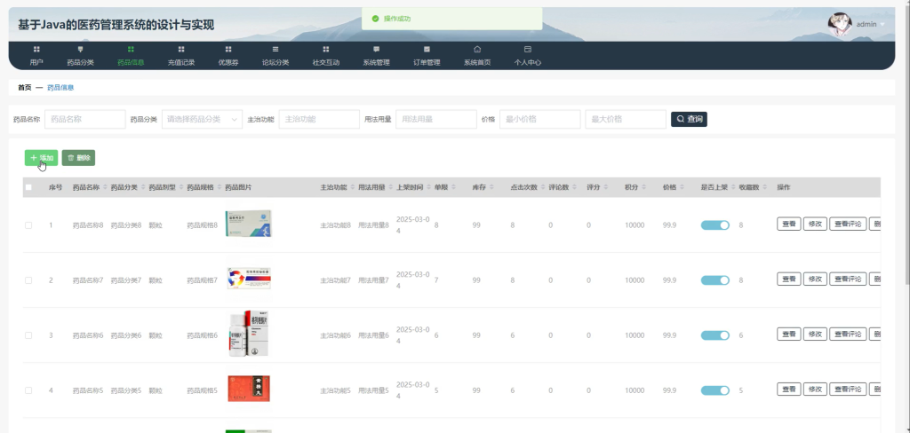Screen dimensions: 910x433
Task: Open the 社交互动 grid icon
Action: click(325, 50)
